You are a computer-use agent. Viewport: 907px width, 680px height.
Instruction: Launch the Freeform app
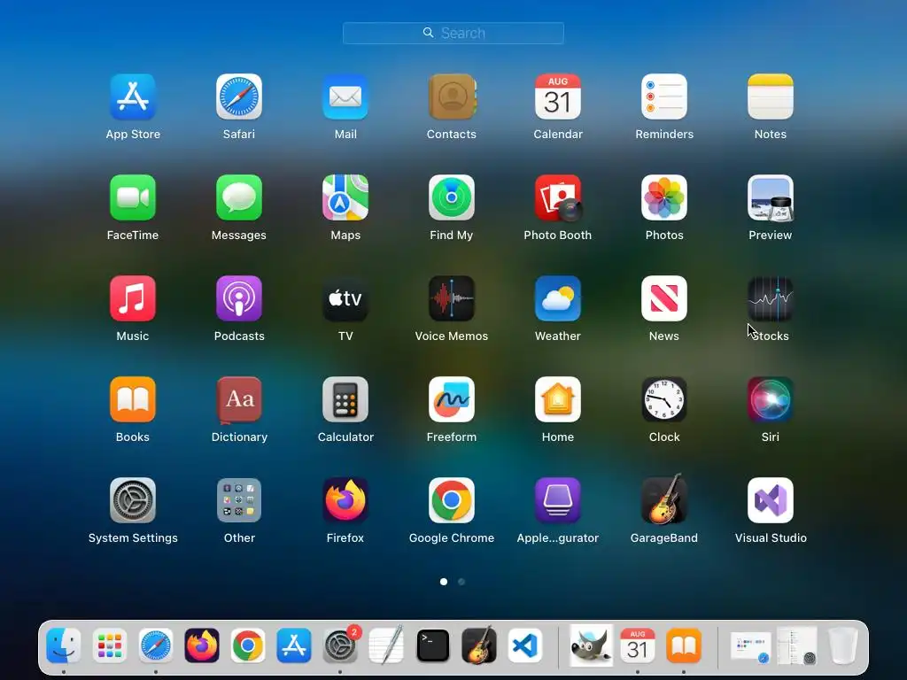point(452,399)
